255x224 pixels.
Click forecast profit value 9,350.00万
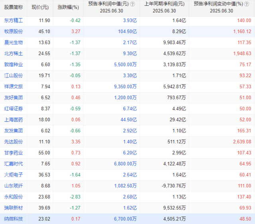click(x=126, y=87)
